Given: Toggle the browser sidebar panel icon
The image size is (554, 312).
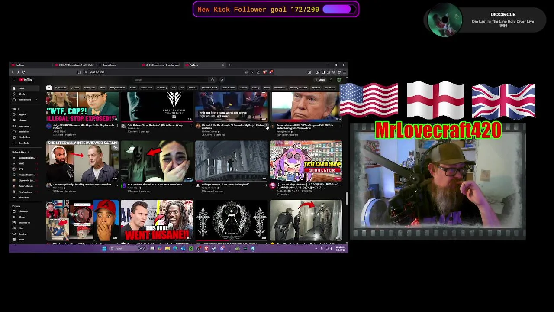Looking at the screenshot, I should (323, 72).
